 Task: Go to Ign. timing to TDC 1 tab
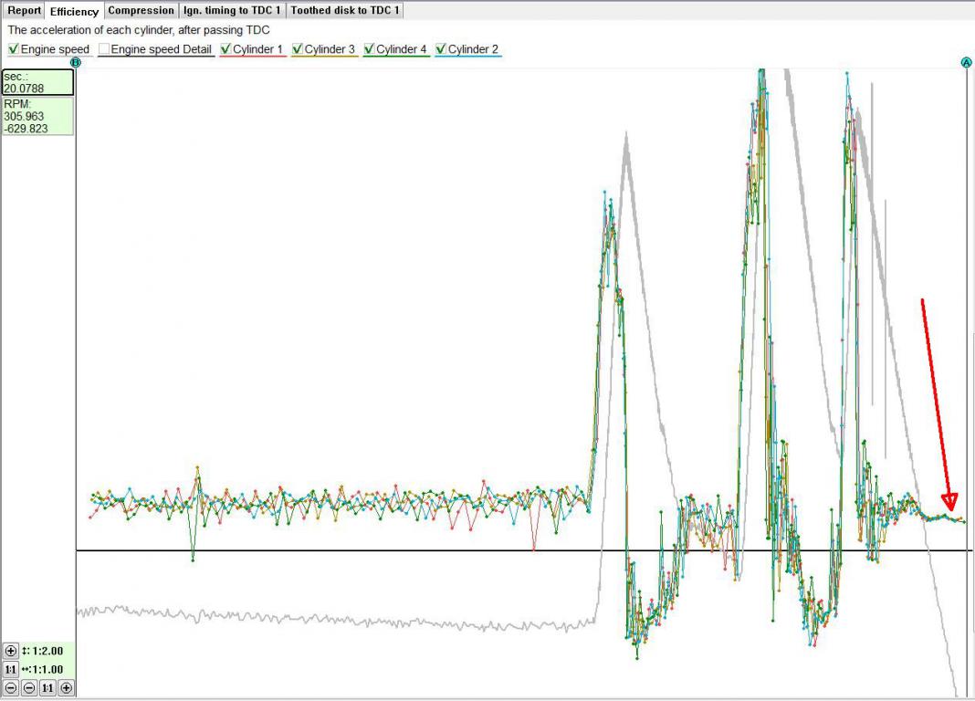(x=233, y=11)
